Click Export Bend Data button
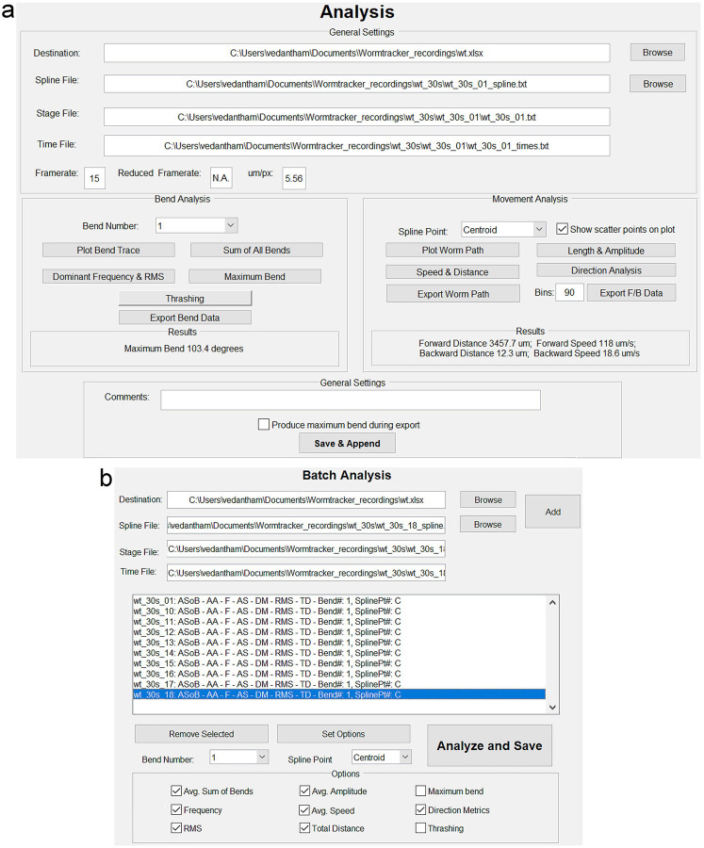Viewport: 704px width, 848px height. click(185, 318)
